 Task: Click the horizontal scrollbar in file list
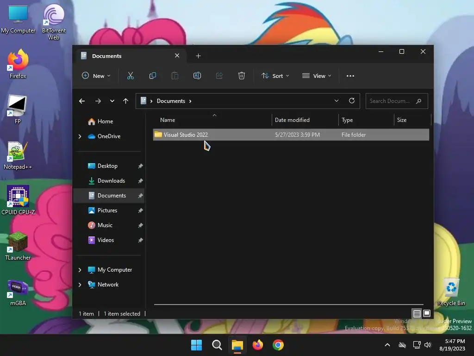tap(289, 304)
